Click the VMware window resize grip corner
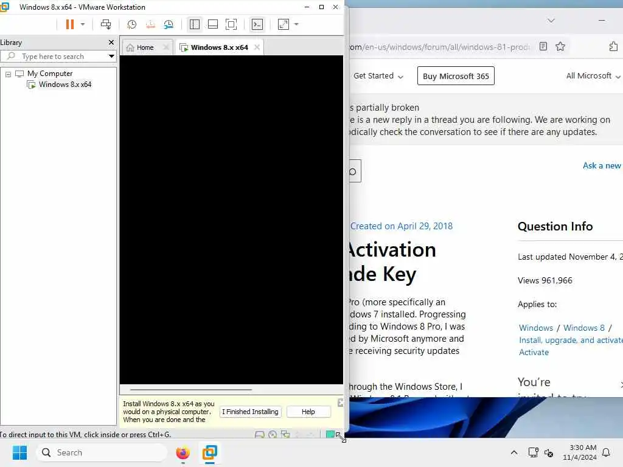 (x=341, y=437)
